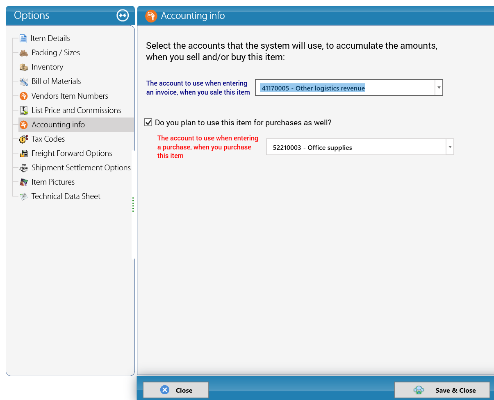Open the Item Pictures section
Screen dimensions: 494x400
[53, 182]
